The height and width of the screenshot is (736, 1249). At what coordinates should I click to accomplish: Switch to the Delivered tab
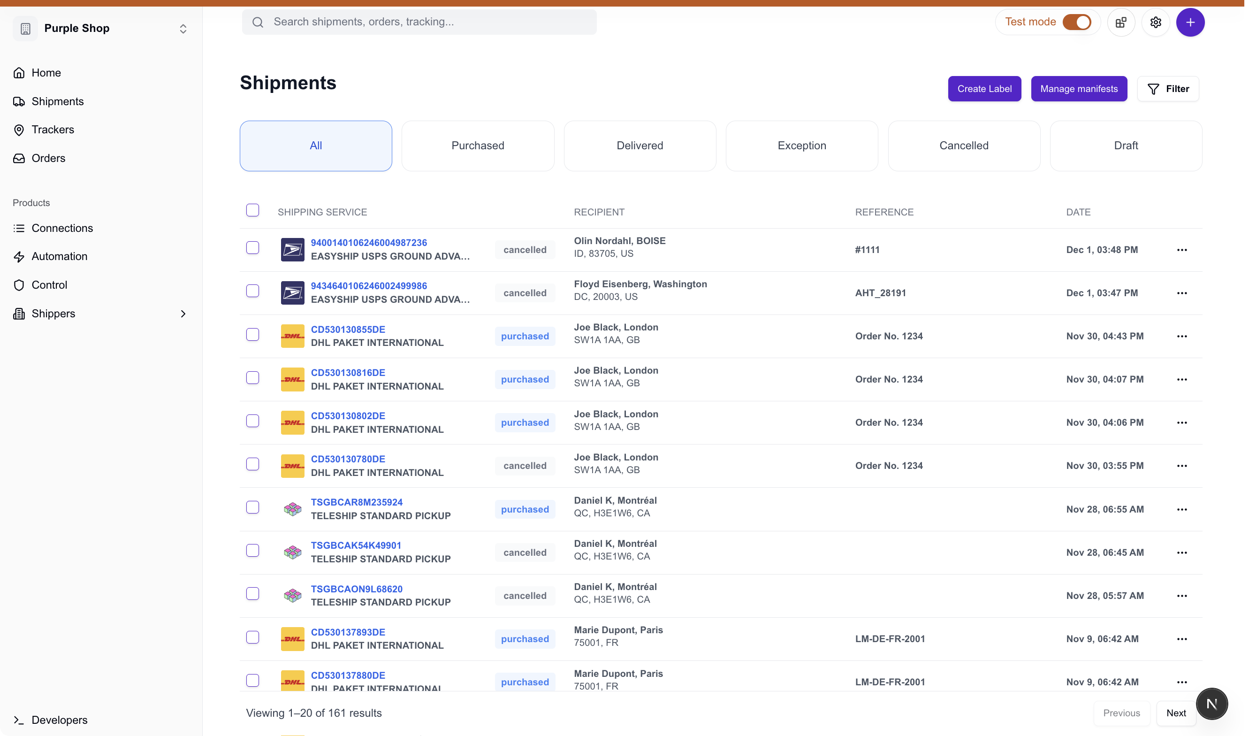640,146
